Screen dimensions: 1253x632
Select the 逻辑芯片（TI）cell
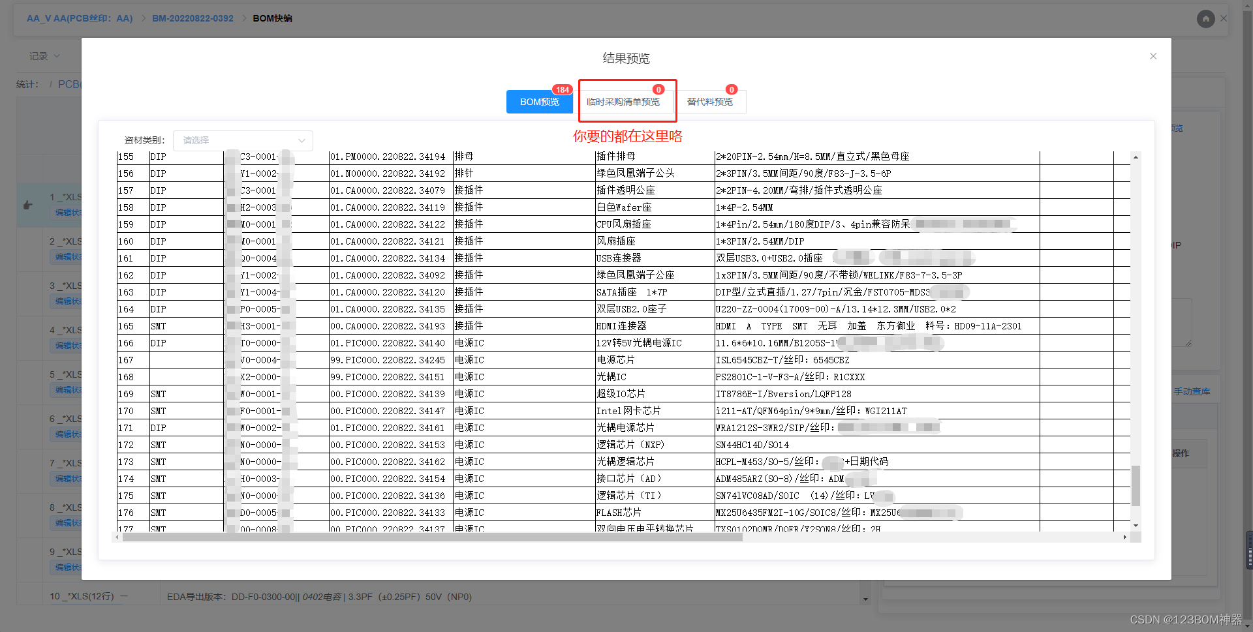point(655,496)
